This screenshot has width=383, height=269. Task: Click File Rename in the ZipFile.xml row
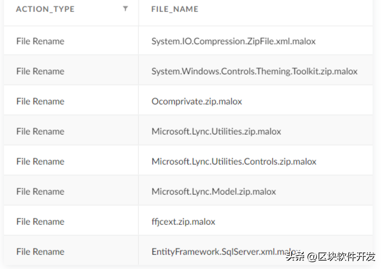click(40, 41)
